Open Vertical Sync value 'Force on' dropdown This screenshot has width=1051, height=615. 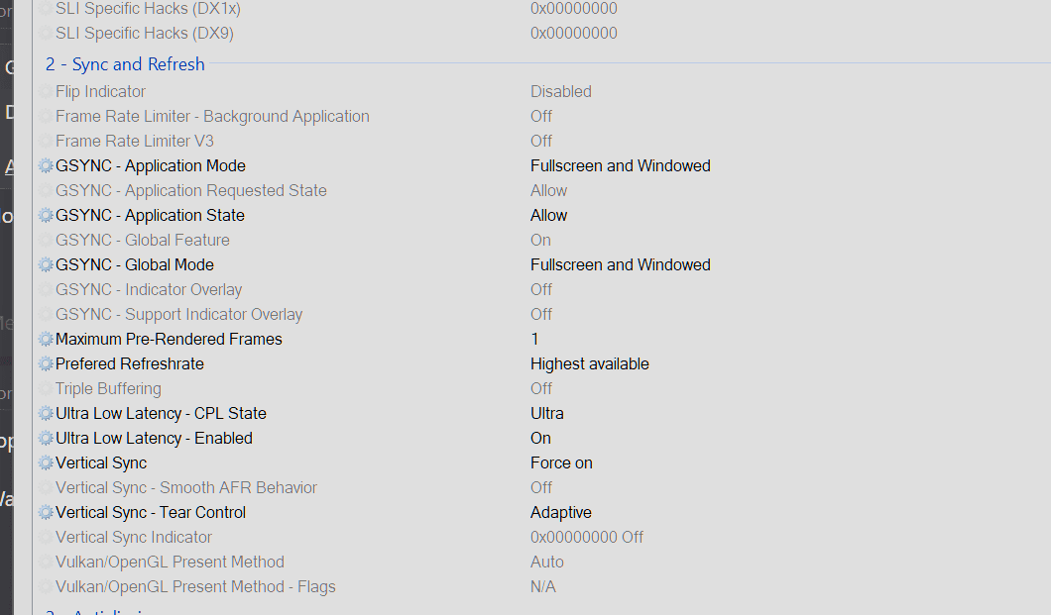(x=561, y=463)
